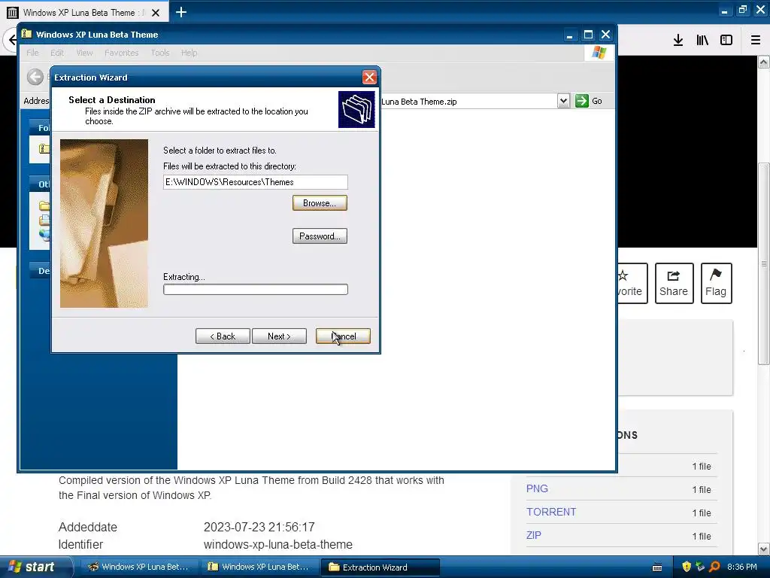Click the page scrollbar down arrow
This screenshot has height=578, width=770.
(x=764, y=549)
